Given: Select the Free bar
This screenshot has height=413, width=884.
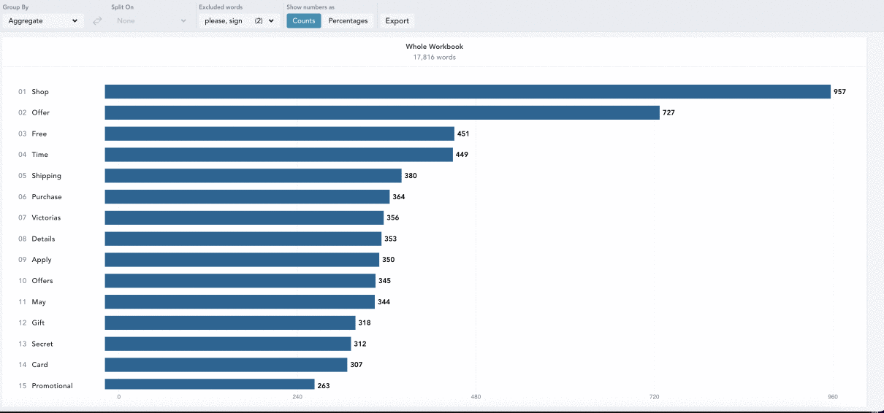Looking at the screenshot, I should 280,134.
